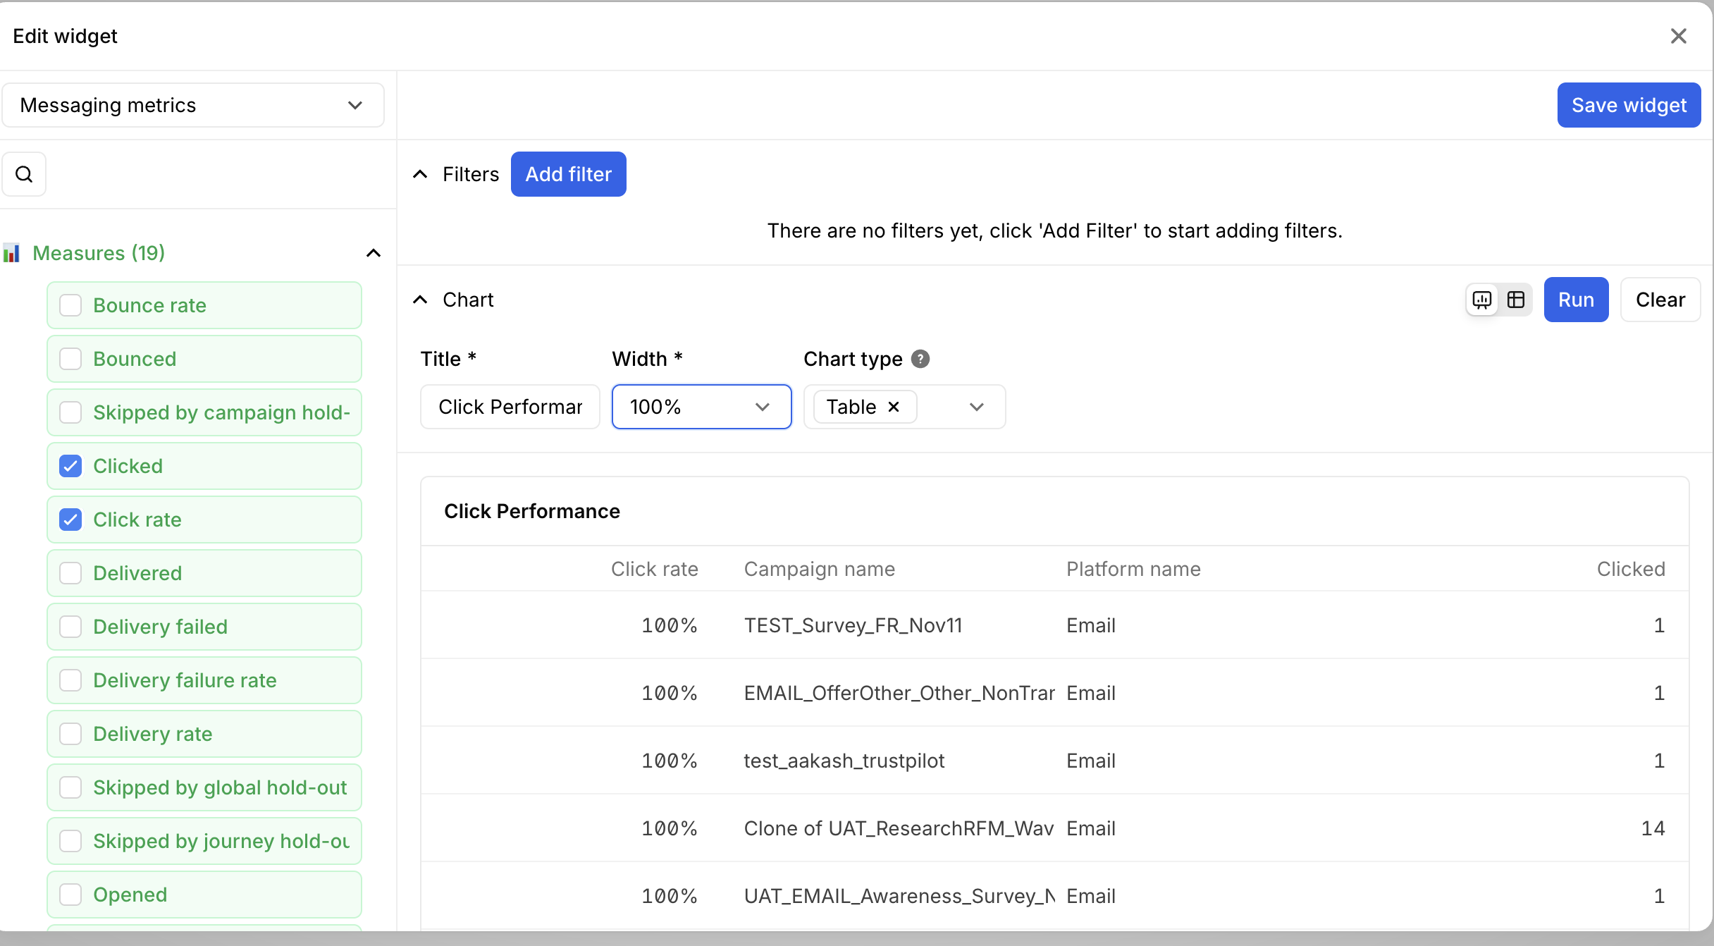Click the Measures bar chart icon
Image resolution: width=1714 pixels, height=946 pixels.
[x=11, y=253]
